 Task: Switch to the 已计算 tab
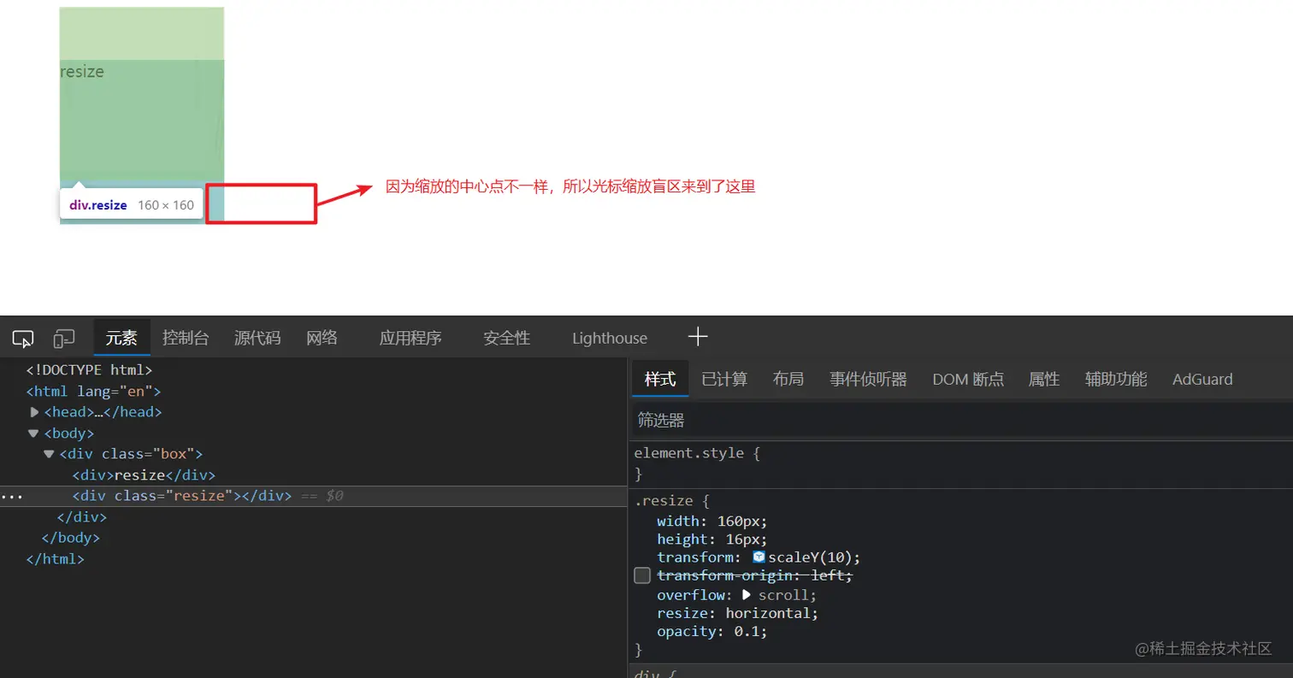coord(723,379)
